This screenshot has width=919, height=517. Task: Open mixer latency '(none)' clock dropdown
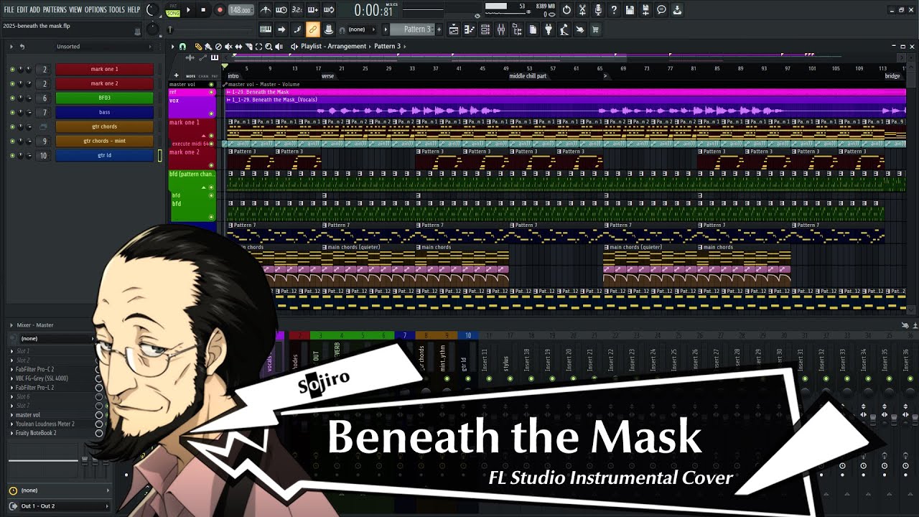pyautogui.click(x=60, y=490)
